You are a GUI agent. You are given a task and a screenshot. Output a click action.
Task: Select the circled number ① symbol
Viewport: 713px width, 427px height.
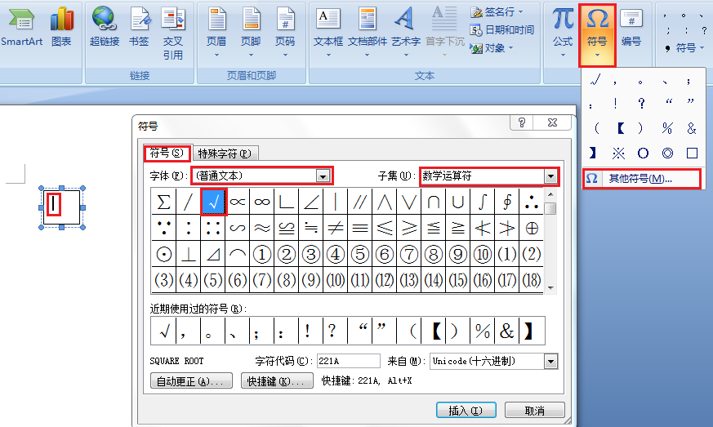[262, 254]
